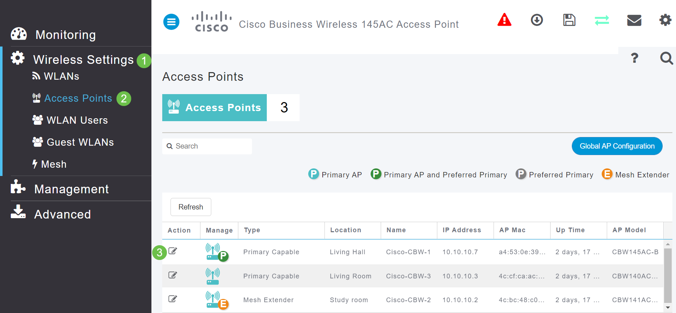Click the magnifier search icon near help
The width and height of the screenshot is (676, 313).
click(x=666, y=58)
